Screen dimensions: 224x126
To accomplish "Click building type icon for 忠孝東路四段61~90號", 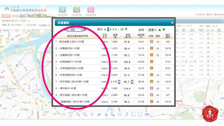I will [x=151, y=68].
